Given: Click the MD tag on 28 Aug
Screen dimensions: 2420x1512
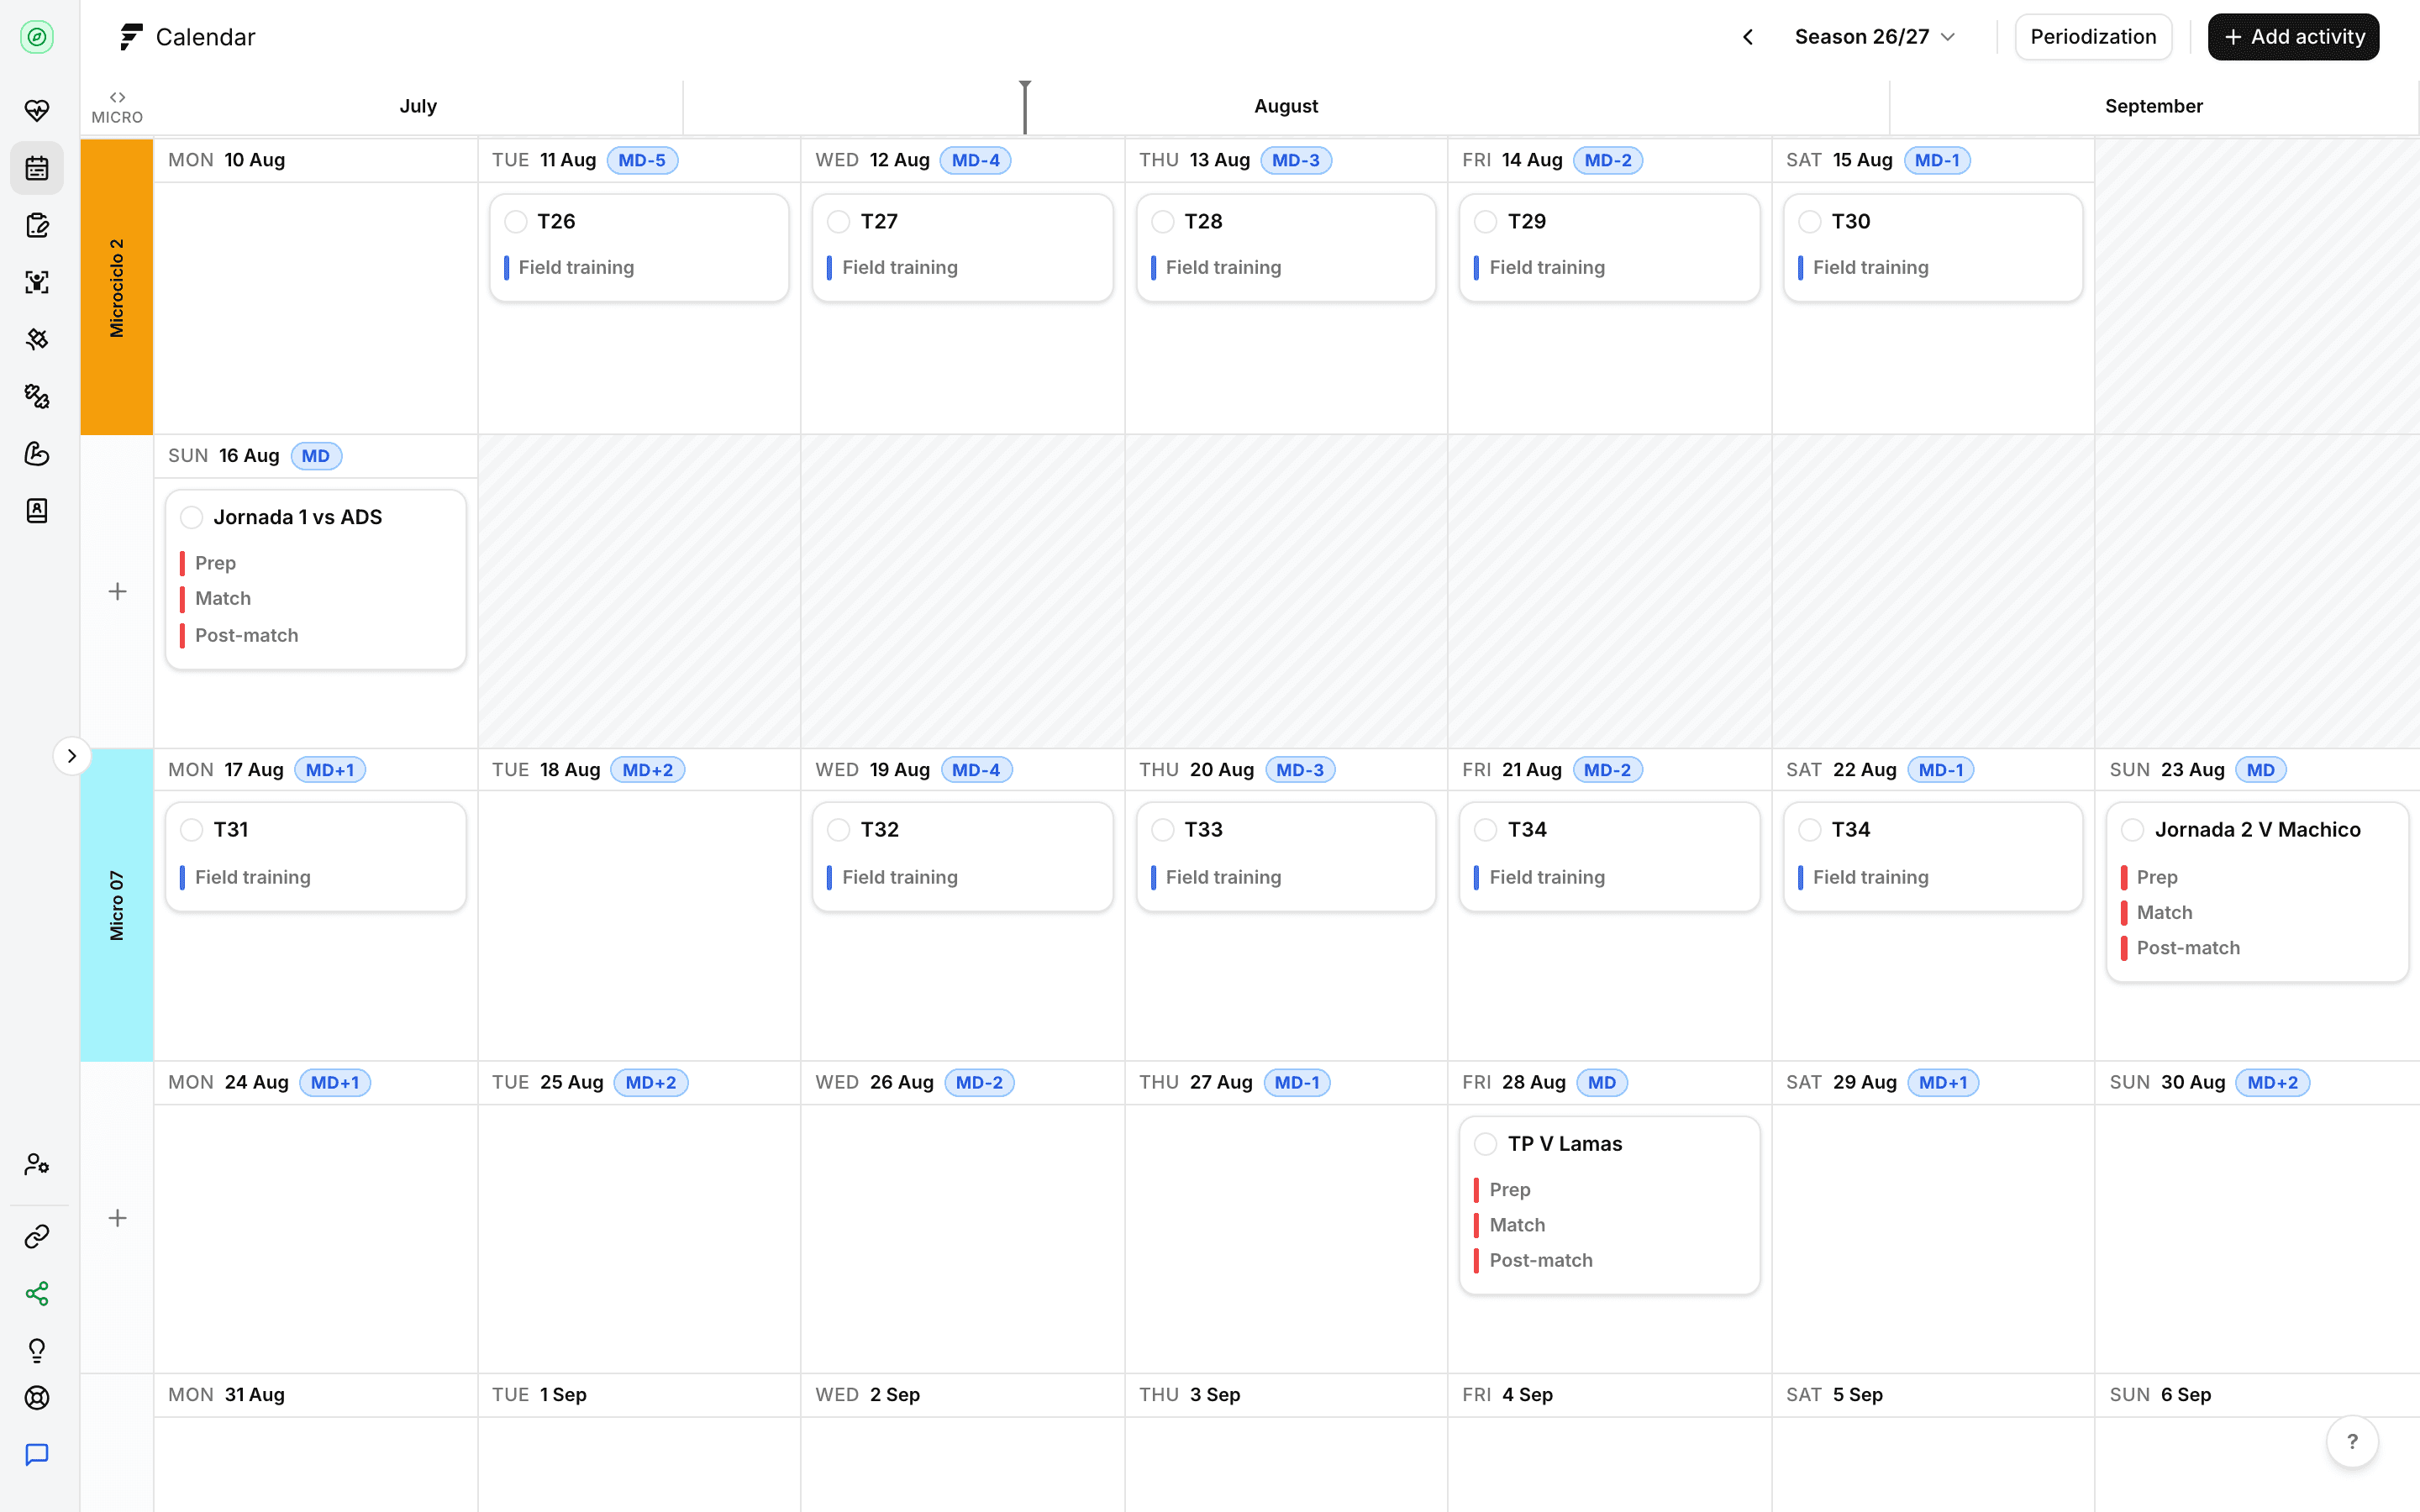Looking at the screenshot, I should (x=1602, y=1083).
